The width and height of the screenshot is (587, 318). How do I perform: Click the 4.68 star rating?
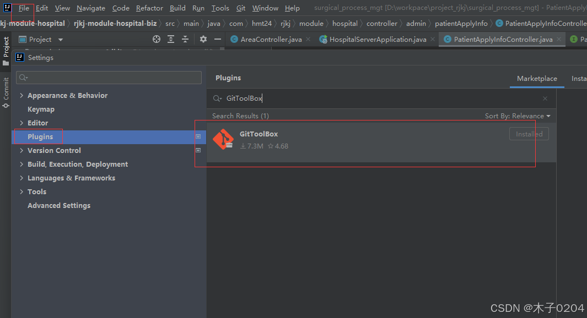click(278, 146)
